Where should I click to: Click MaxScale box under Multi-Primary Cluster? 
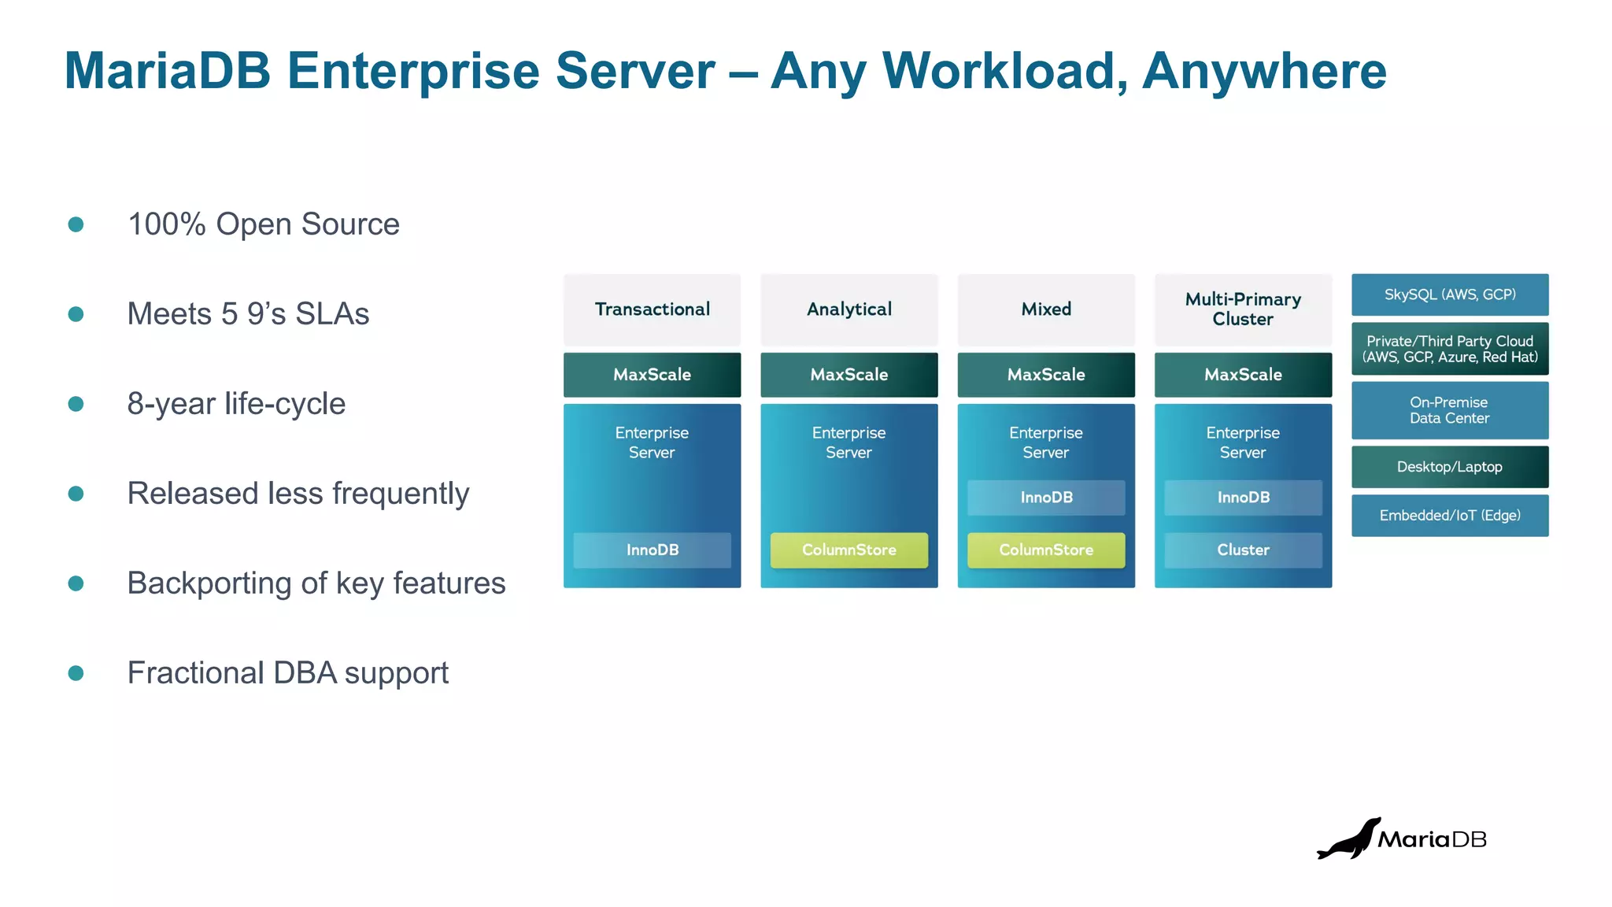(1243, 375)
